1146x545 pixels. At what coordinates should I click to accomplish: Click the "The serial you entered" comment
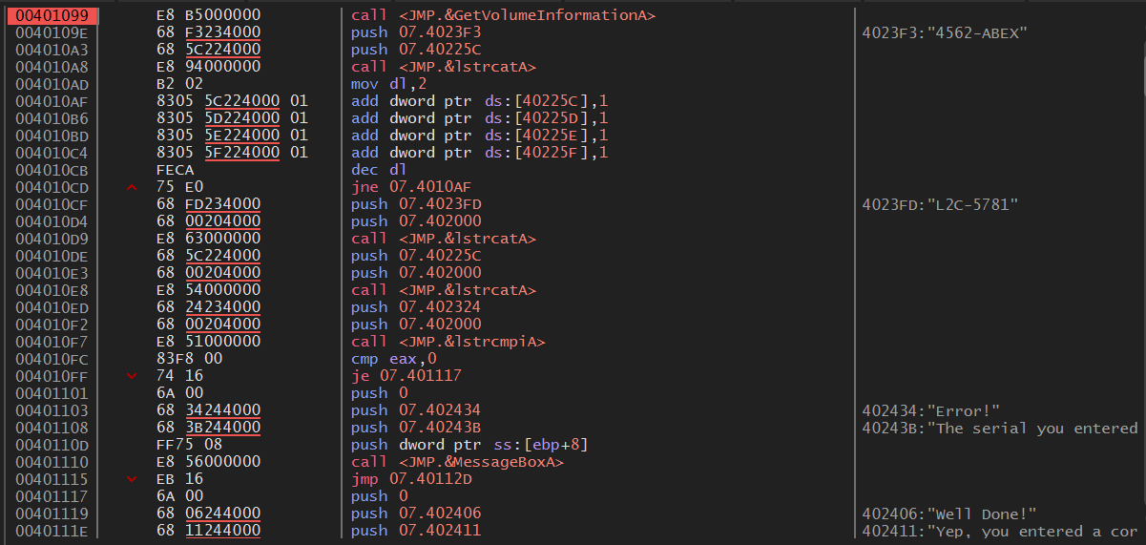coord(999,428)
